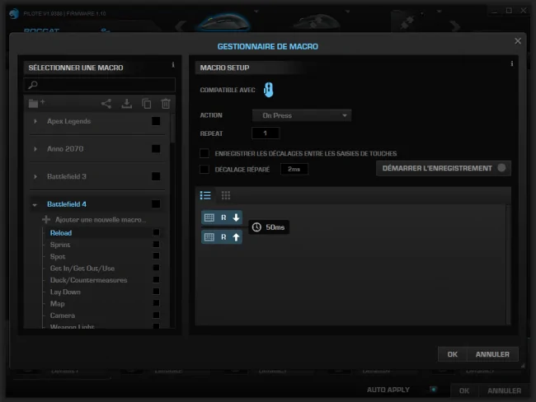
Task: Select the Duck/Countermeasures macro
Action: pyautogui.click(x=88, y=280)
